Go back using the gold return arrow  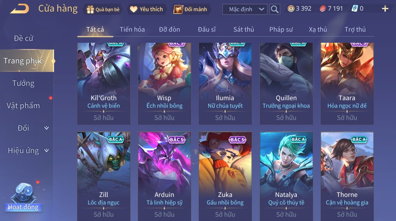coord(20,9)
